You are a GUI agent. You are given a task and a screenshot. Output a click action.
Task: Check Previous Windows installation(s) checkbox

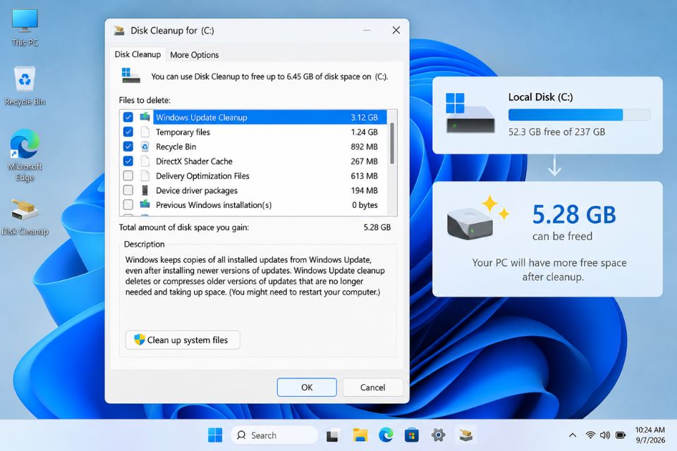pos(128,204)
